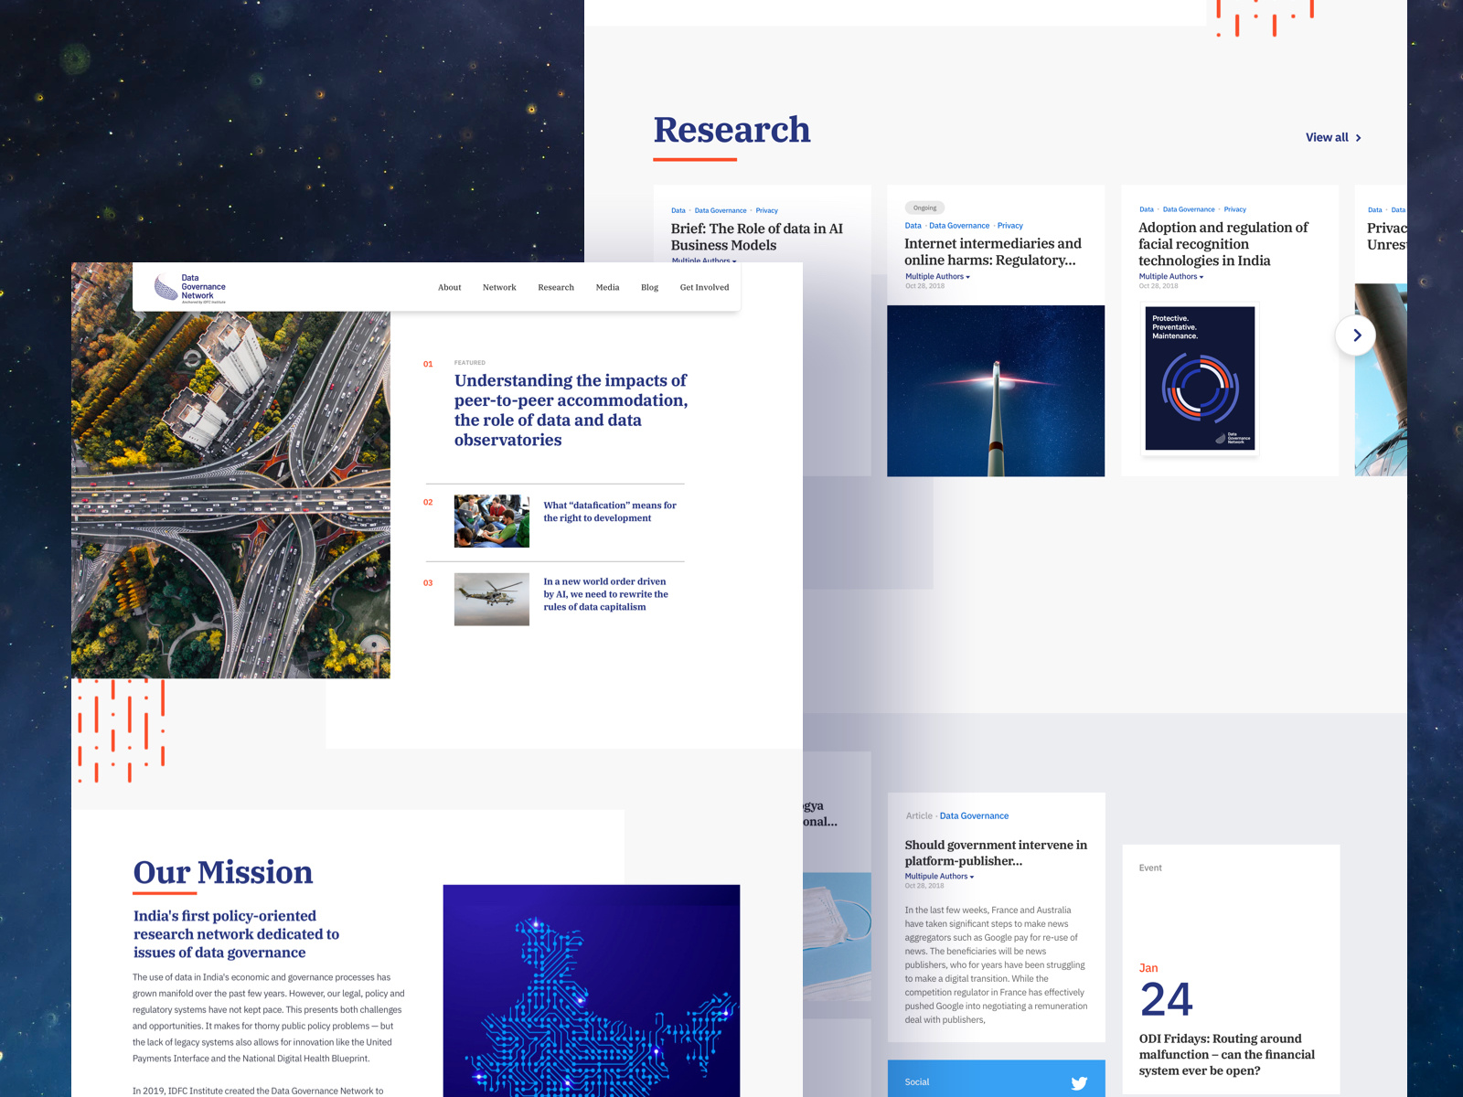Screen dimensions: 1463x1097
Task: Select Get Involved in navigation
Action: pos(704,287)
